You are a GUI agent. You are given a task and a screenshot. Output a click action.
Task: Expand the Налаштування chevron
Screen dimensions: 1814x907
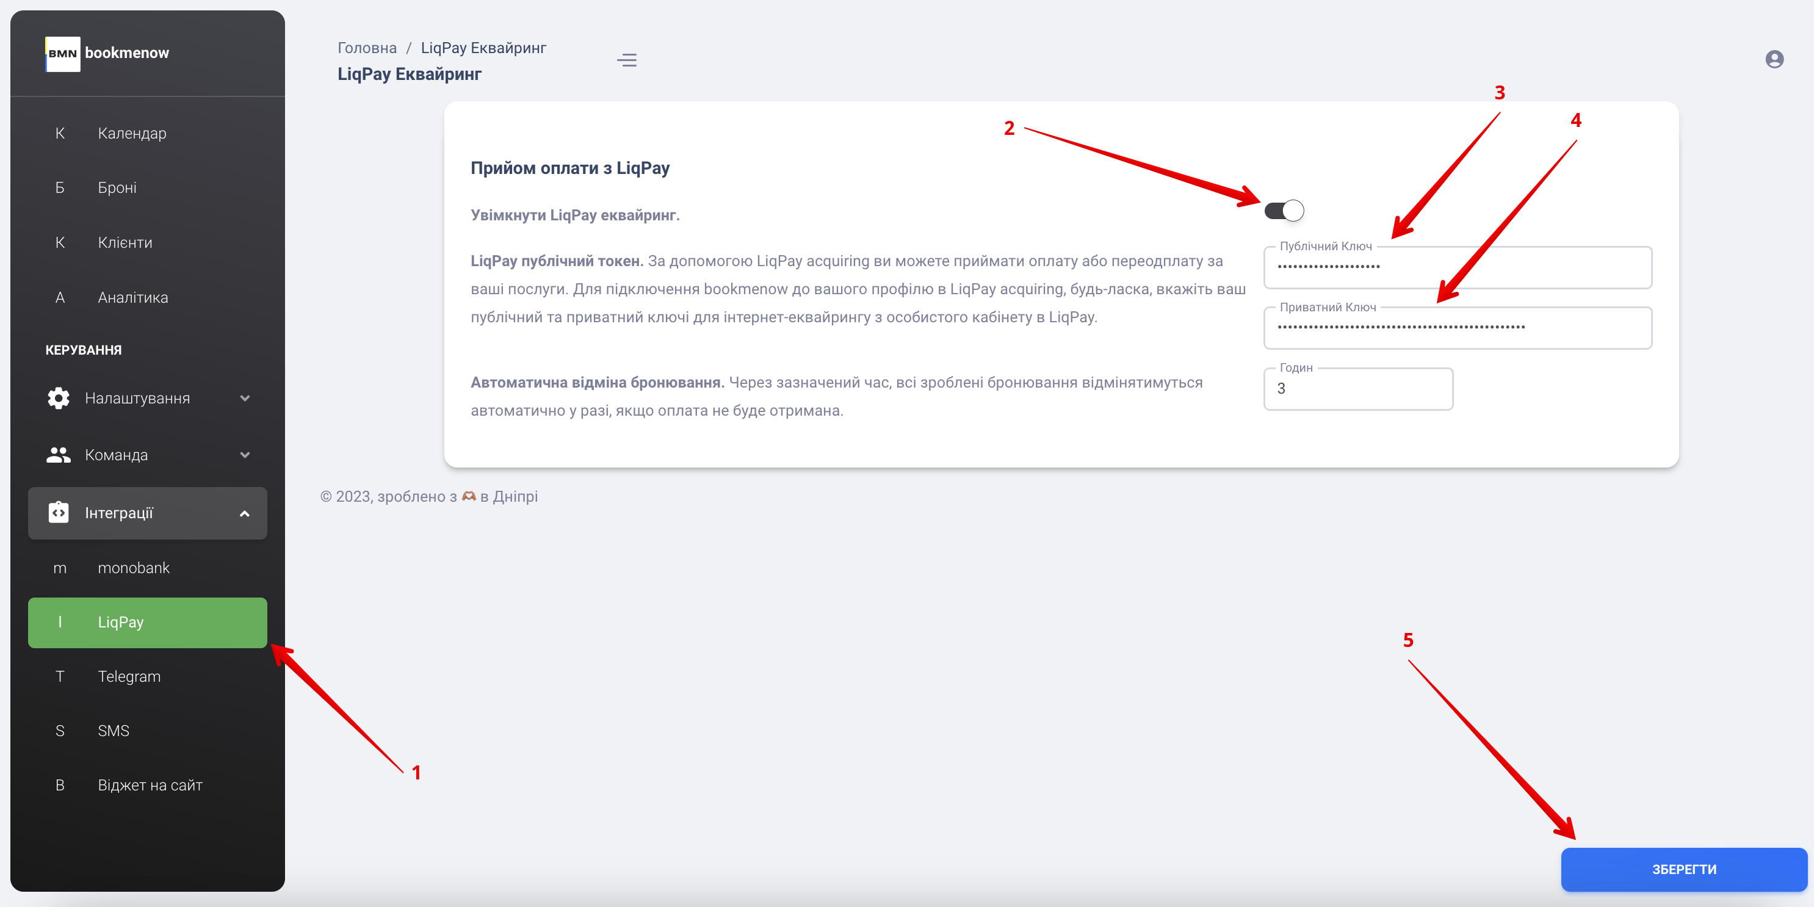[244, 398]
